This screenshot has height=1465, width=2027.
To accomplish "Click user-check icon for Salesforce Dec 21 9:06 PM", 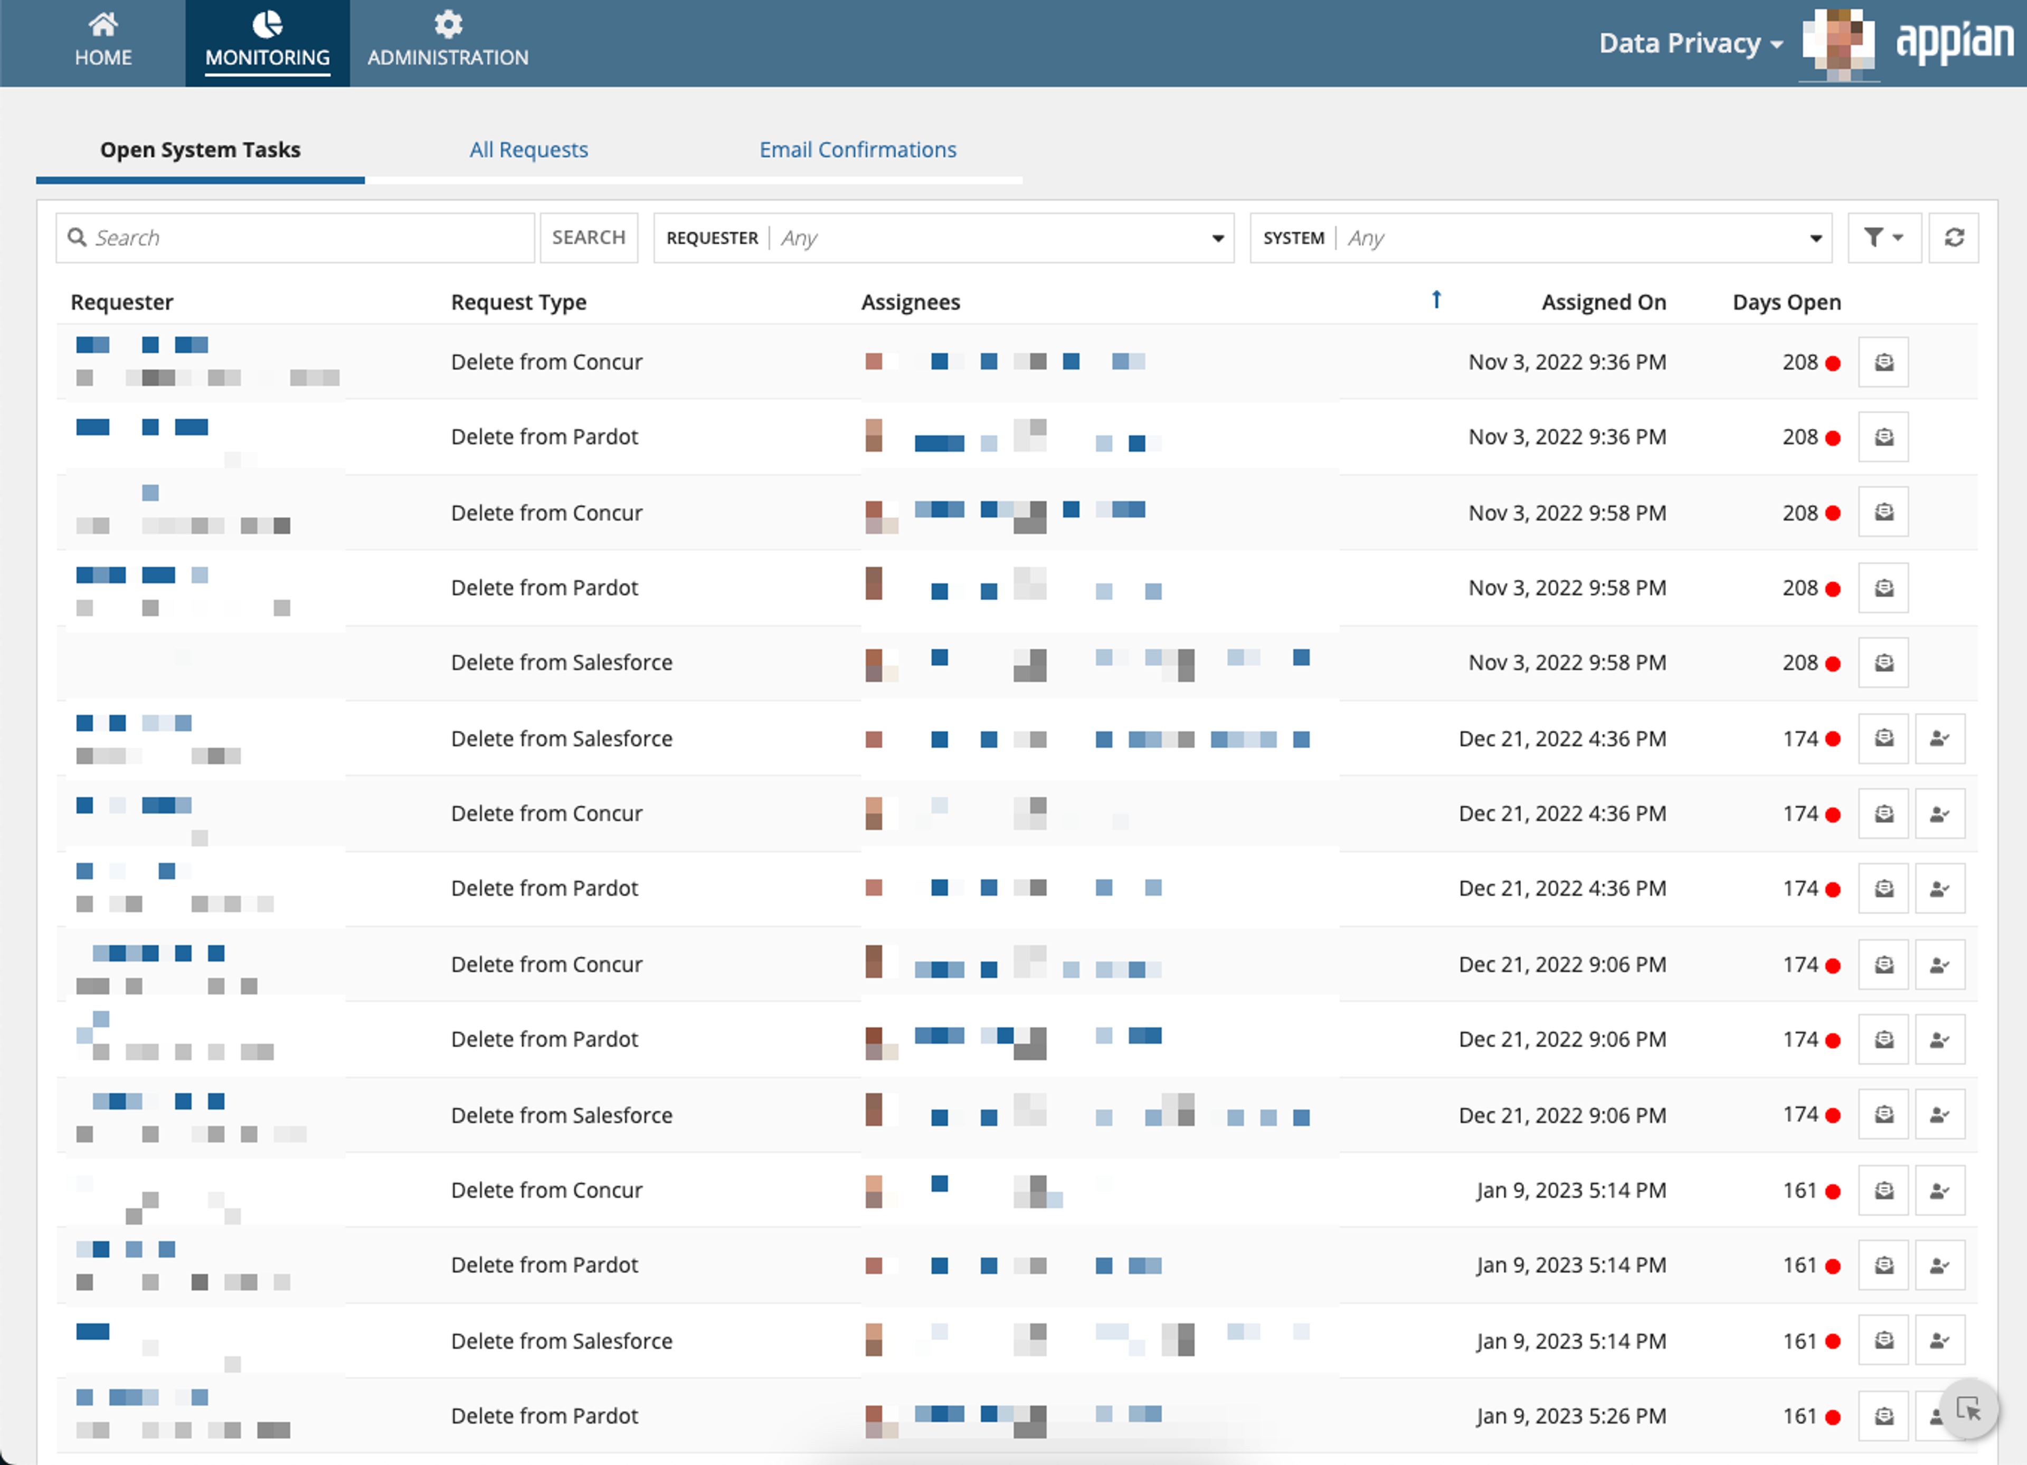I will coord(1939,1114).
